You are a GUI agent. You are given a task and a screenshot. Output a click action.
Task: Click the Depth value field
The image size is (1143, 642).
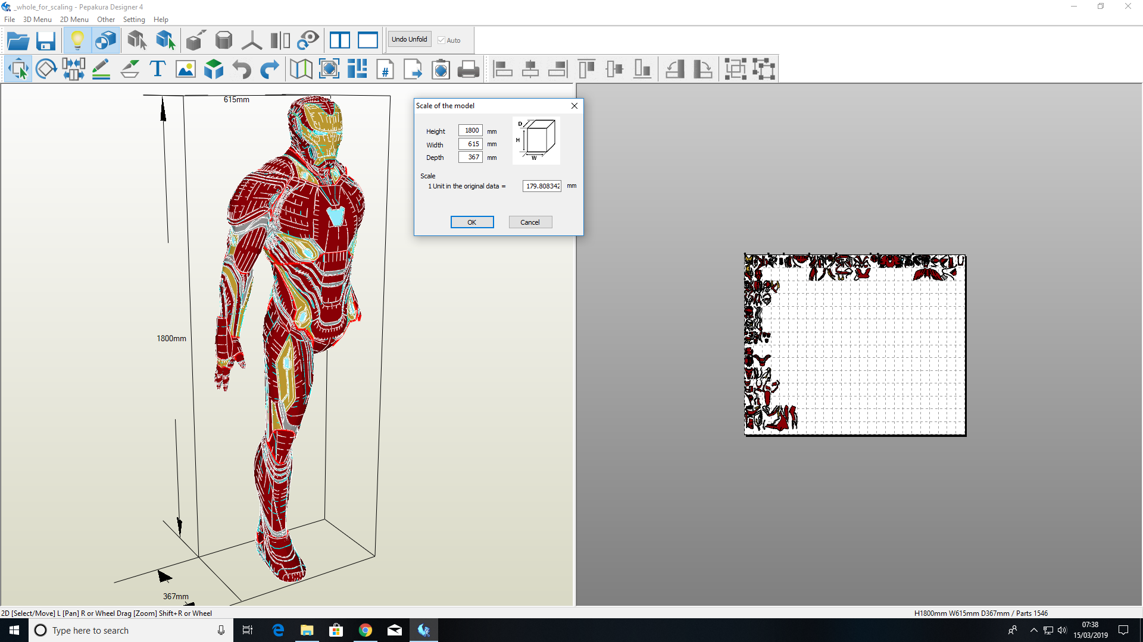(x=470, y=157)
